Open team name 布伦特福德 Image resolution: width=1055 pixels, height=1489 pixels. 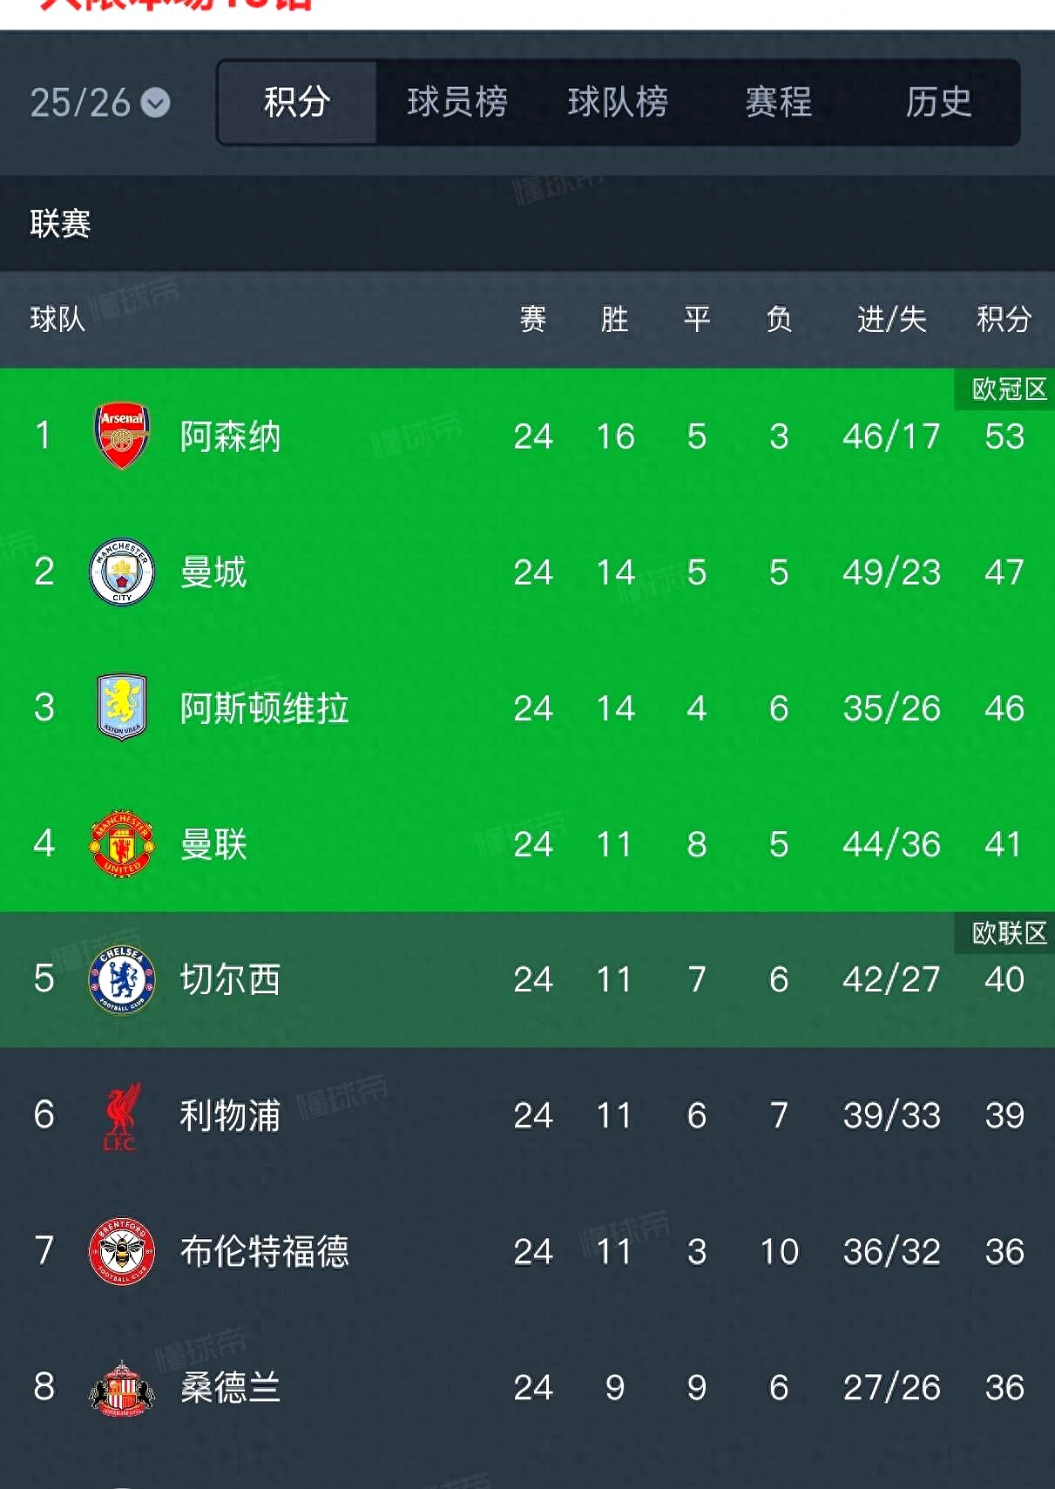[264, 1252]
